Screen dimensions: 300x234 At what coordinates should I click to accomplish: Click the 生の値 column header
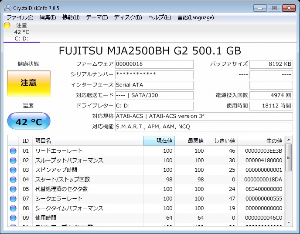(262, 140)
